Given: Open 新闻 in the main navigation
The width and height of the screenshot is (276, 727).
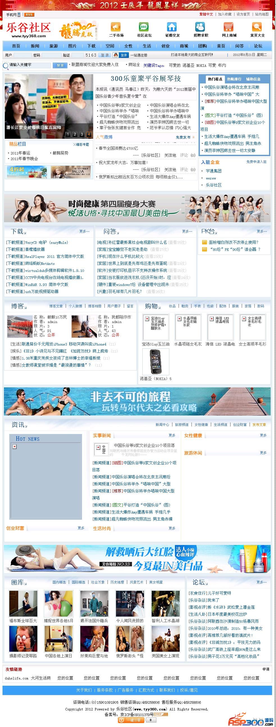Looking at the screenshot, I should pos(35,46).
